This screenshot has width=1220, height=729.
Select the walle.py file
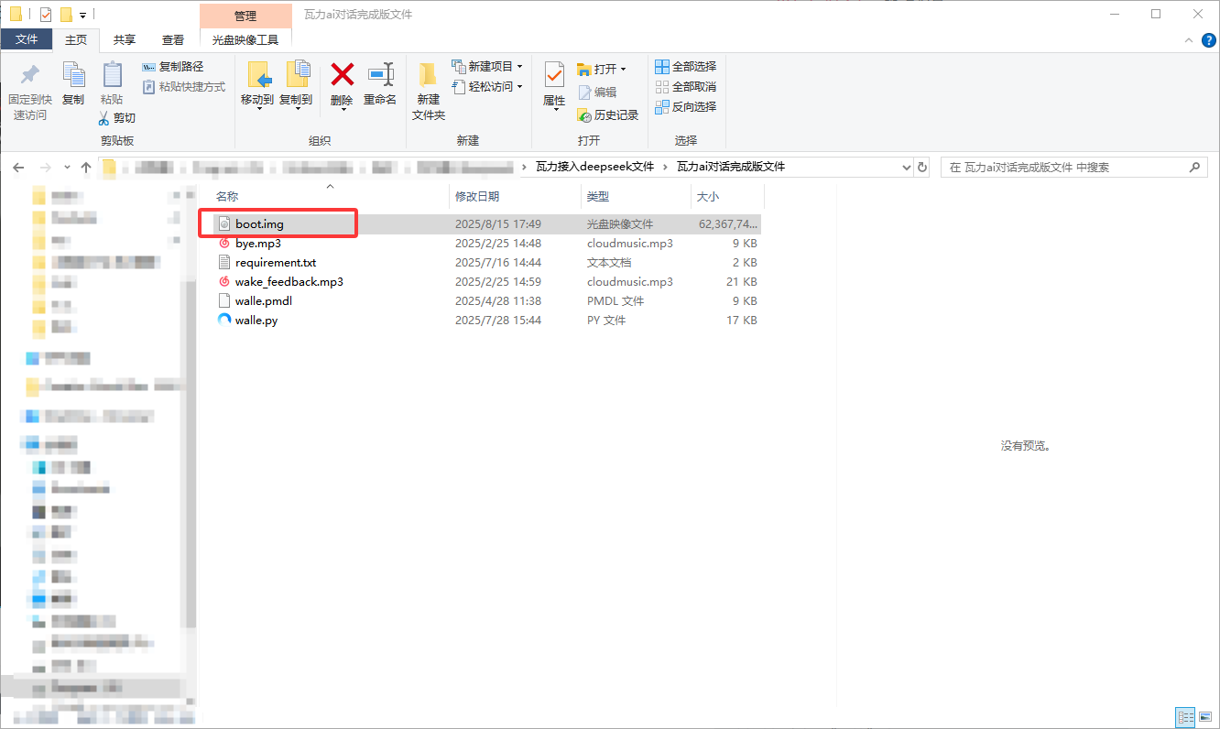tap(256, 321)
